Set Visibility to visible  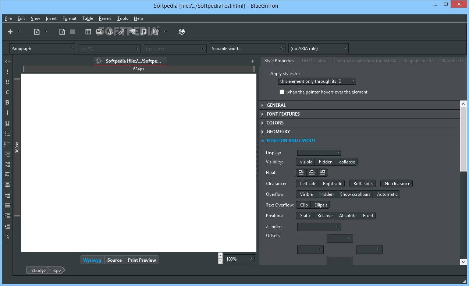[x=306, y=162]
